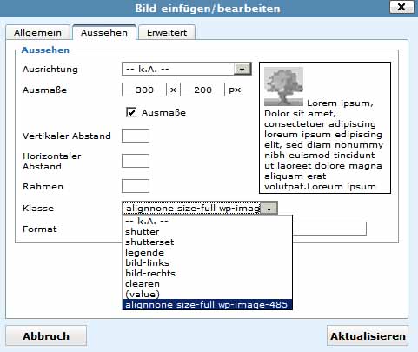Select 'shutterset' class option
The width and height of the screenshot is (418, 352).
pyautogui.click(x=208, y=242)
